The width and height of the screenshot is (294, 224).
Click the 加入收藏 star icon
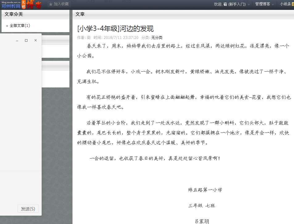click(51, 4)
